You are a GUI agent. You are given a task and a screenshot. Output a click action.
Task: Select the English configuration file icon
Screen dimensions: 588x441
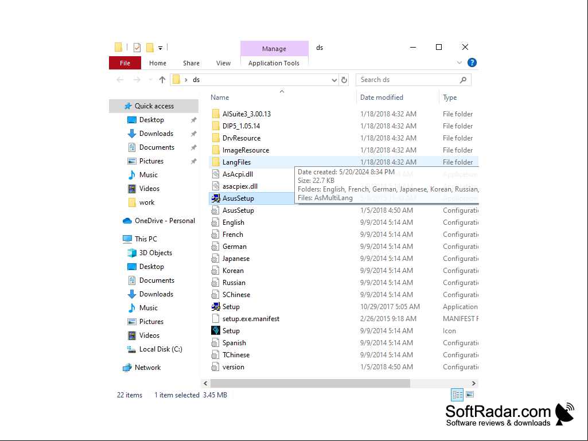(x=216, y=223)
